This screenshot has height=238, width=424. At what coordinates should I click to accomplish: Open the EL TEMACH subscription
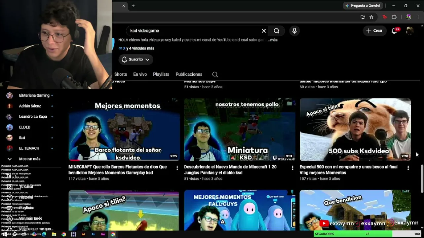30,148
